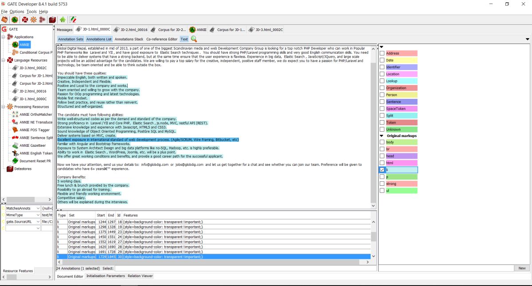
Task: Toggle the Annotation Sets view button
Action: point(70,39)
